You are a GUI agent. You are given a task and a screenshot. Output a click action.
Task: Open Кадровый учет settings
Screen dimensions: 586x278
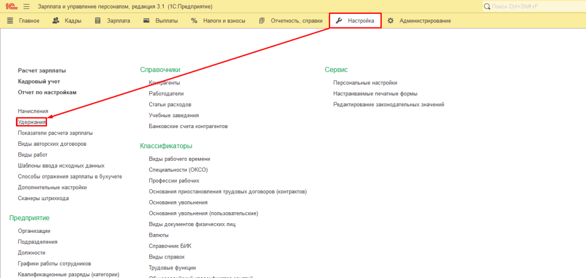coord(39,81)
